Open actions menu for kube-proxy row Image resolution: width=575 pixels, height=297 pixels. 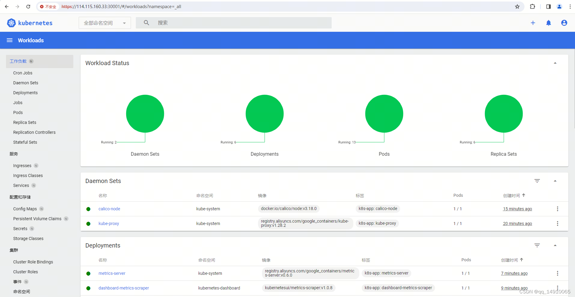[x=558, y=223]
